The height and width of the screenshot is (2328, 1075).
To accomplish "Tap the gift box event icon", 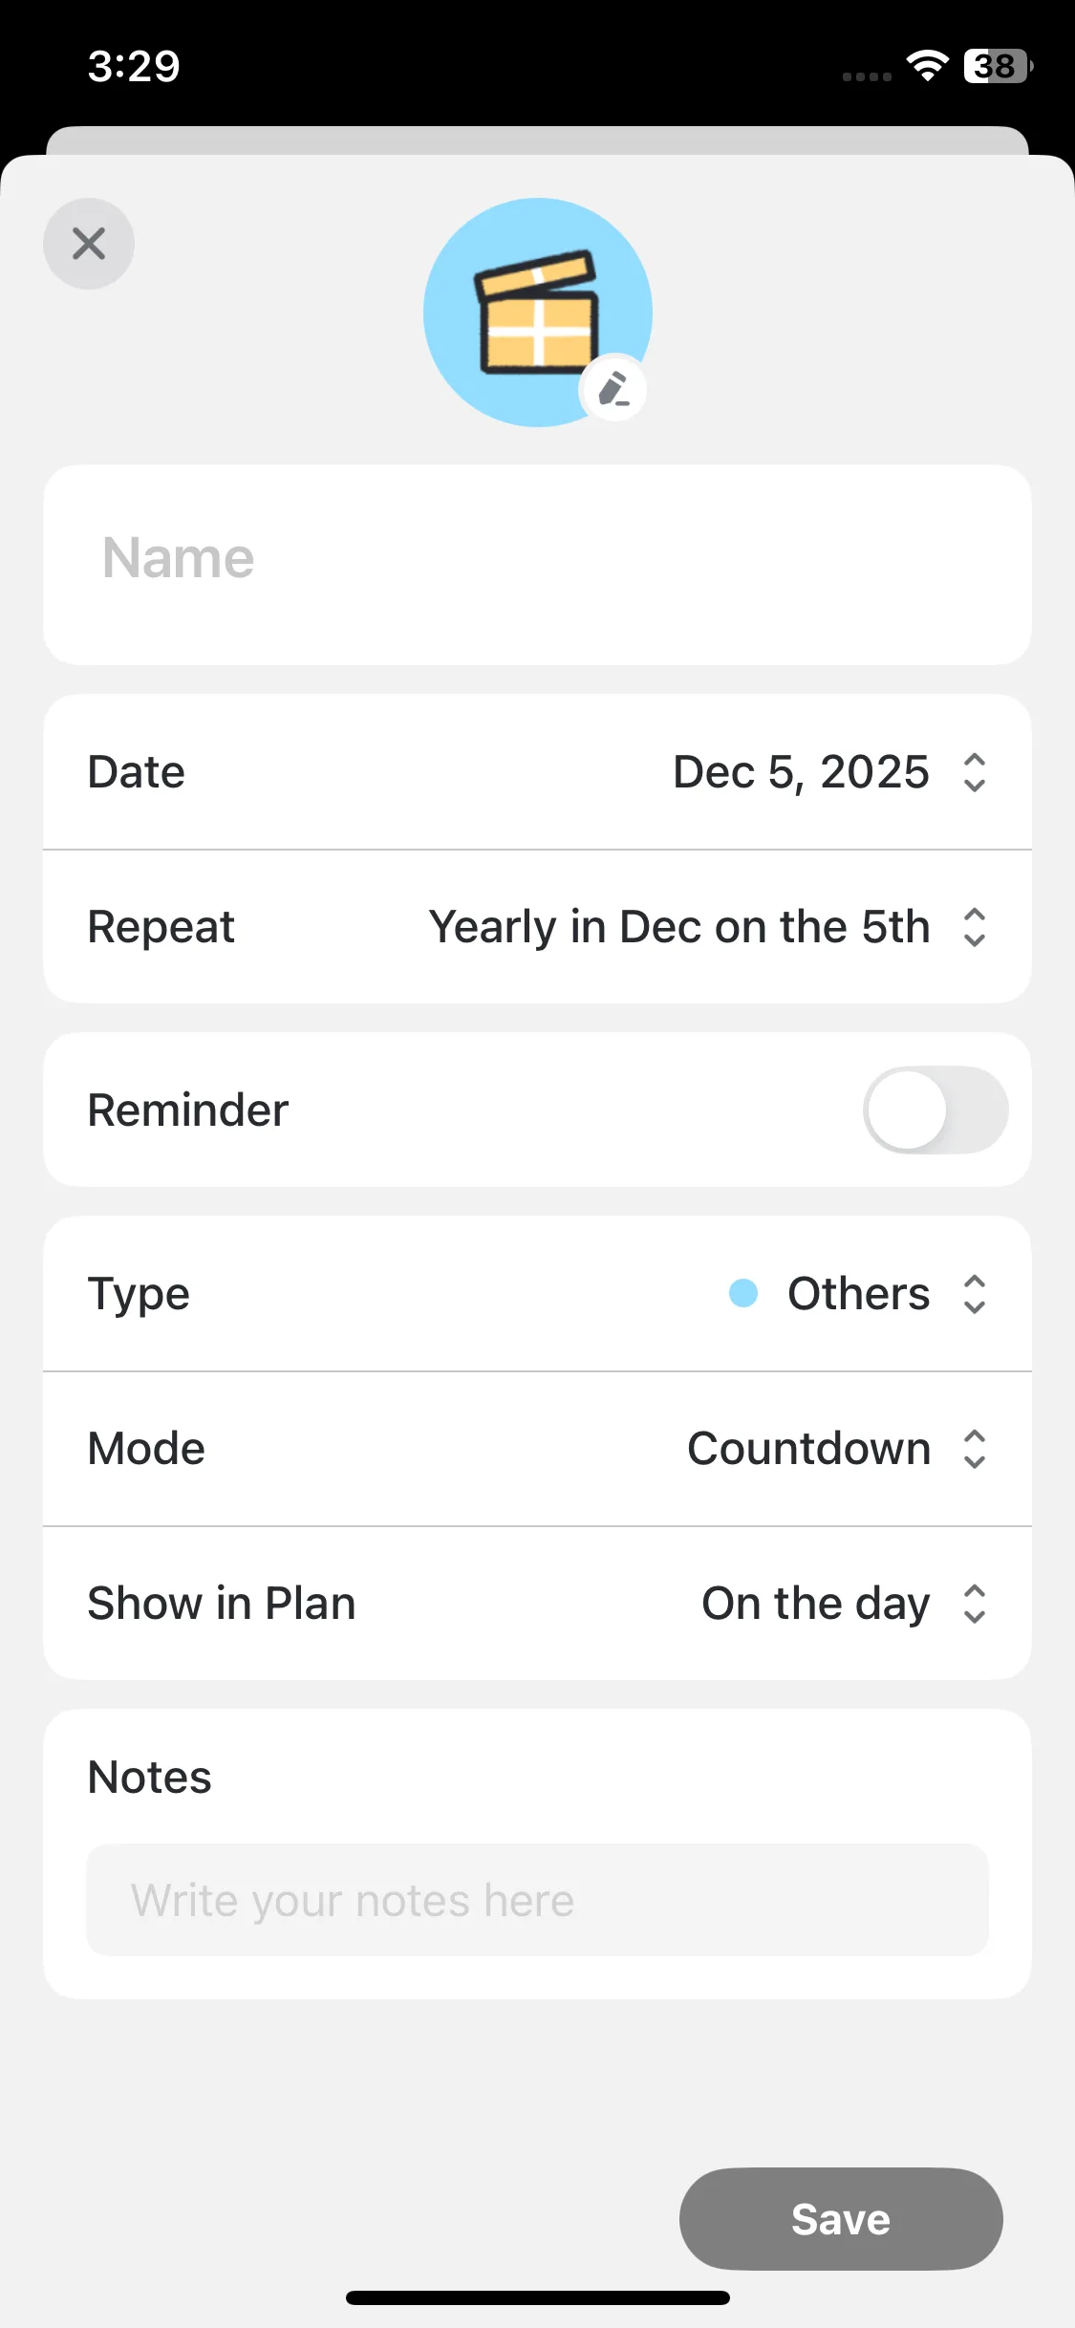I will 537,312.
